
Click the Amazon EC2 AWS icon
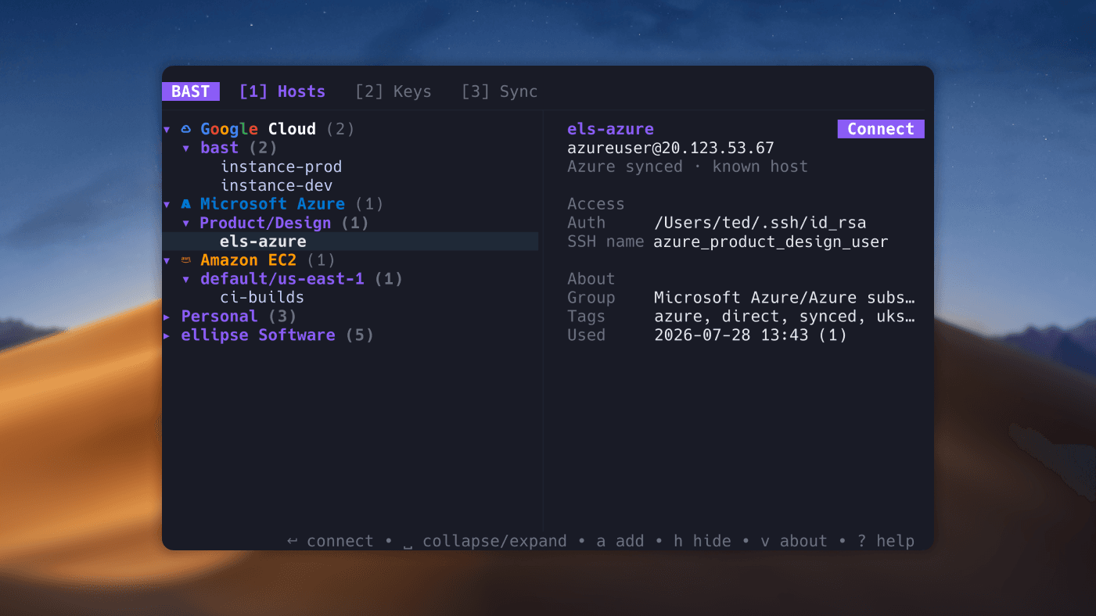[x=186, y=260]
